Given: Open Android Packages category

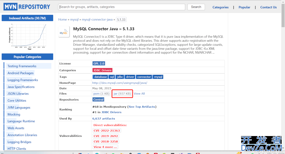Looking at the screenshot, I should tap(21, 73).
